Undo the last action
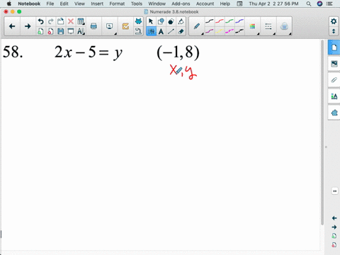Viewport: 340px width, 255px height. tap(40, 21)
